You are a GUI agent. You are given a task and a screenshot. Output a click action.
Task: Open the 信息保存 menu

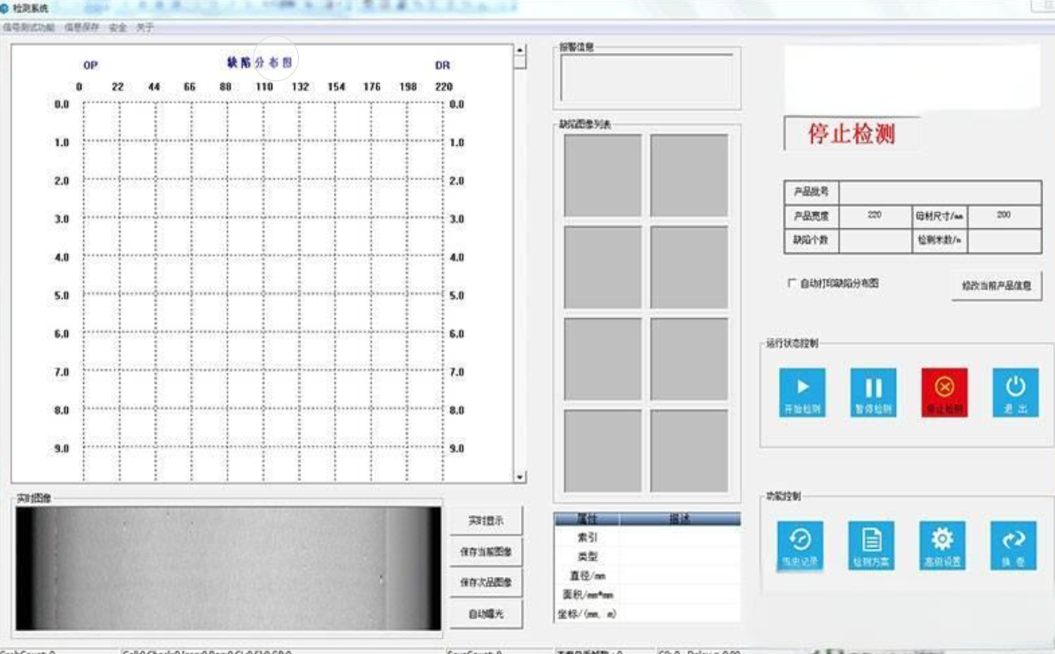click(x=81, y=27)
